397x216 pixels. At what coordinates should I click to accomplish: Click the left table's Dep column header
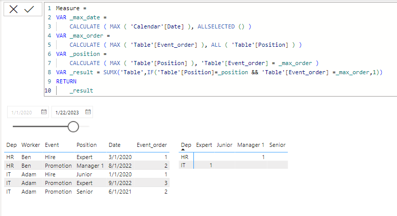click(x=11, y=145)
